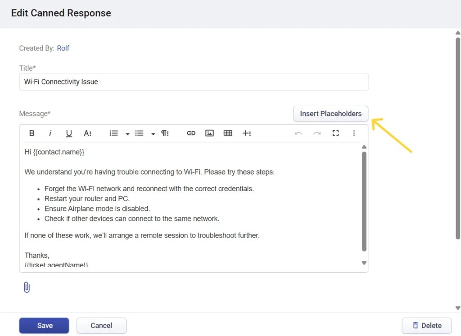Click the 'Ensure Airplane mode is disabled.' bullet
Image resolution: width=461 pixels, height=336 pixels.
(x=97, y=209)
